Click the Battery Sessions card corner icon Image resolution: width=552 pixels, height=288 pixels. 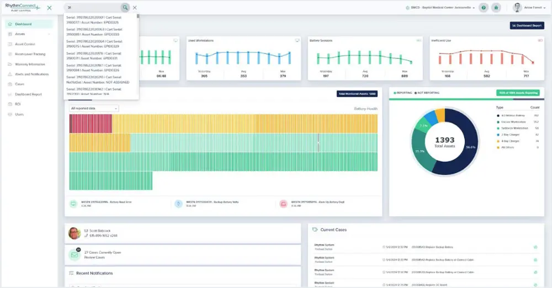pyautogui.click(x=418, y=40)
